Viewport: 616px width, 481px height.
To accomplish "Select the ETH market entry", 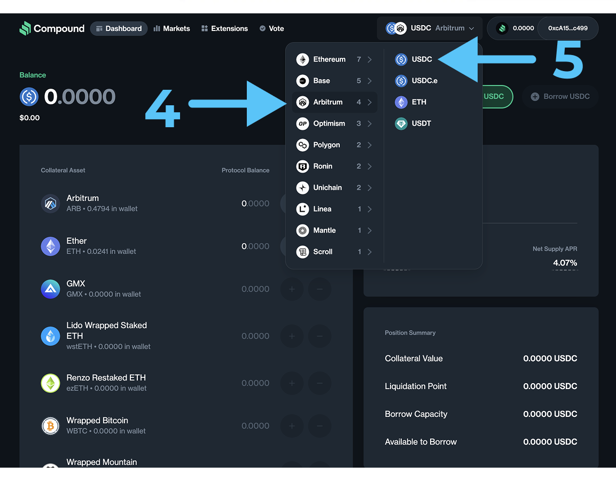I will (418, 102).
